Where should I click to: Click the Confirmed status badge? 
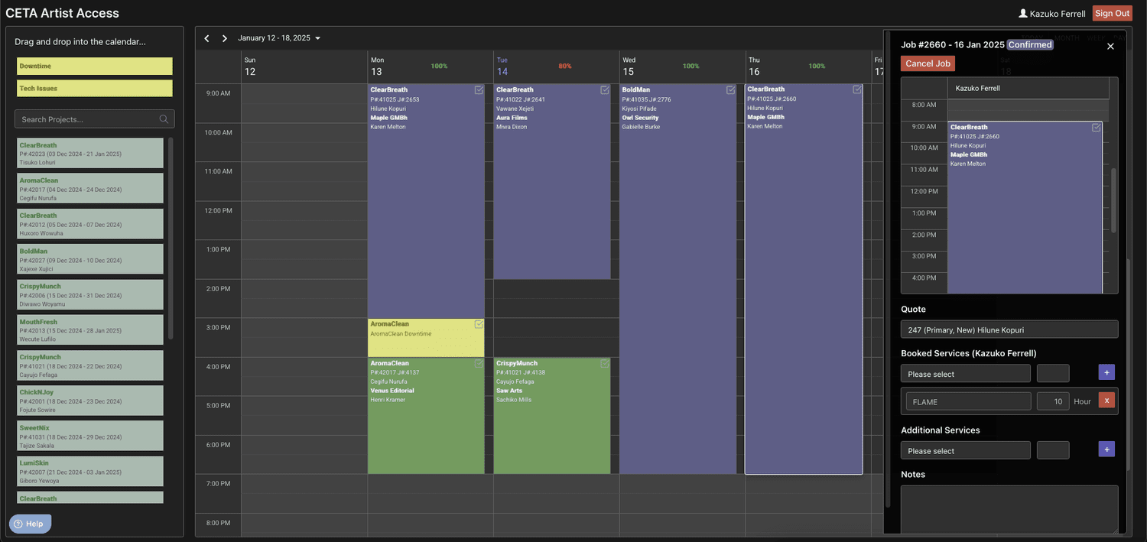[1030, 44]
